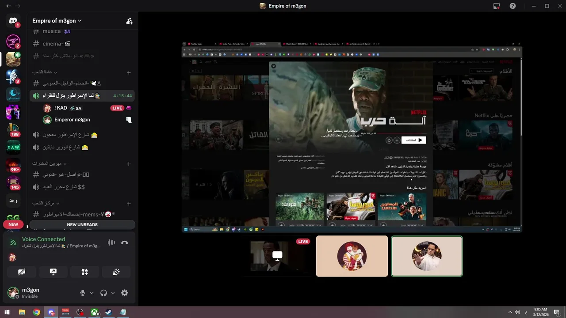The height and width of the screenshot is (318, 566).
Task: Open the server icon with 9K+ badge
Action: 13,165
